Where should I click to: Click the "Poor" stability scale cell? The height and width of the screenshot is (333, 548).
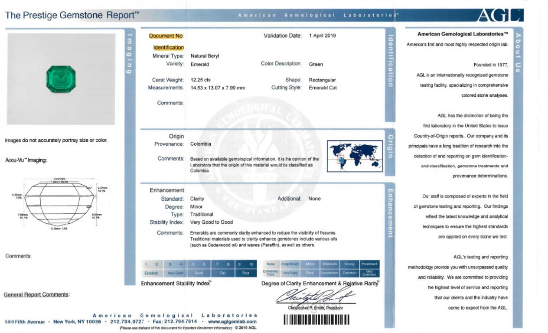click(x=246, y=273)
